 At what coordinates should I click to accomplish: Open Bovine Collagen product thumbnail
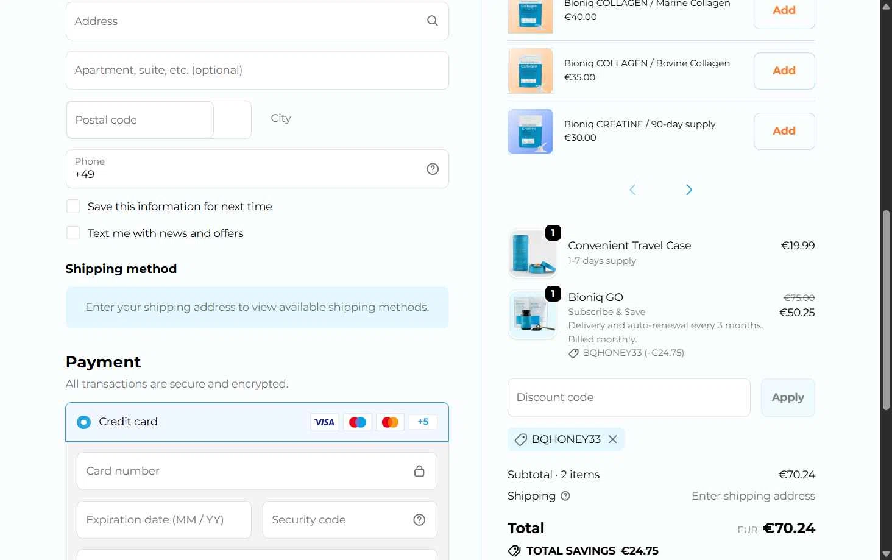[x=530, y=71]
